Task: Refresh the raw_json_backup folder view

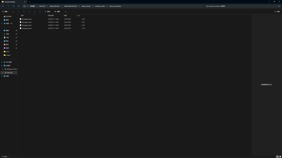Action: tap(19, 6)
